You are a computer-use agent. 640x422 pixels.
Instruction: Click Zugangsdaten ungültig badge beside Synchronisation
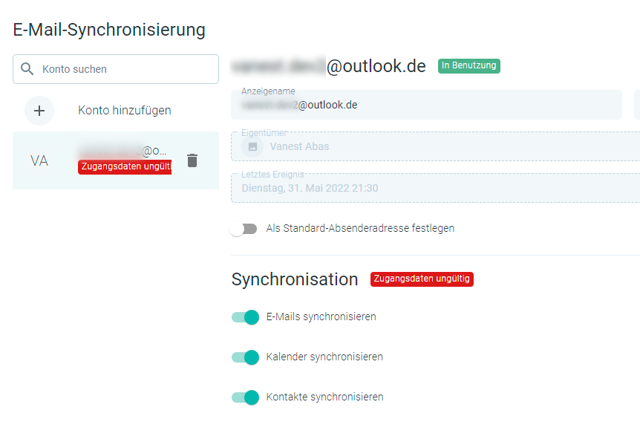(x=422, y=279)
